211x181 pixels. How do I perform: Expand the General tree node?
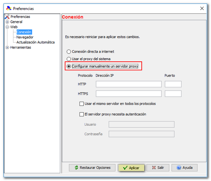tap(7, 22)
